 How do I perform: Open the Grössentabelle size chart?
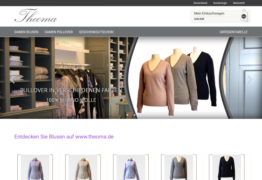(233, 32)
